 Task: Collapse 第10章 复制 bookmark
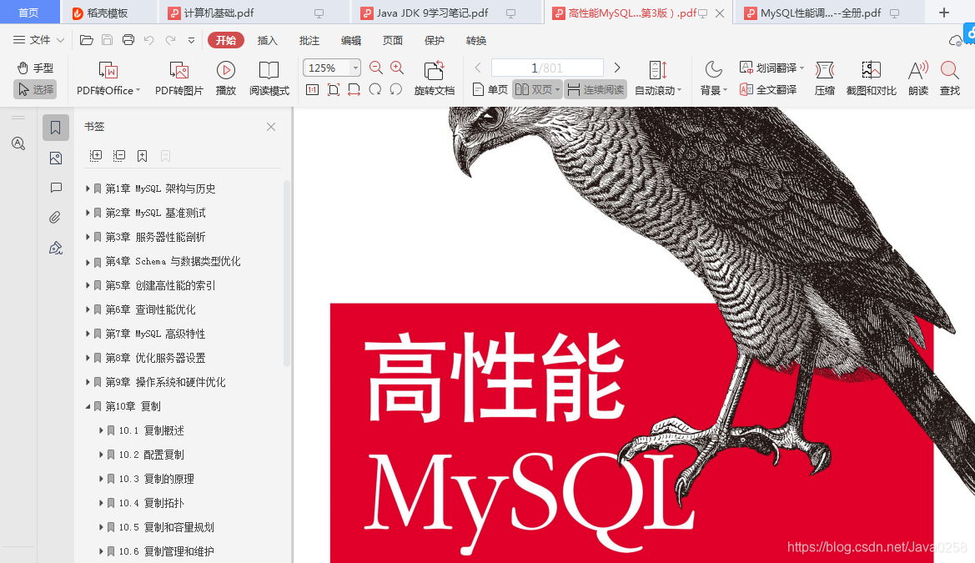coord(88,406)
